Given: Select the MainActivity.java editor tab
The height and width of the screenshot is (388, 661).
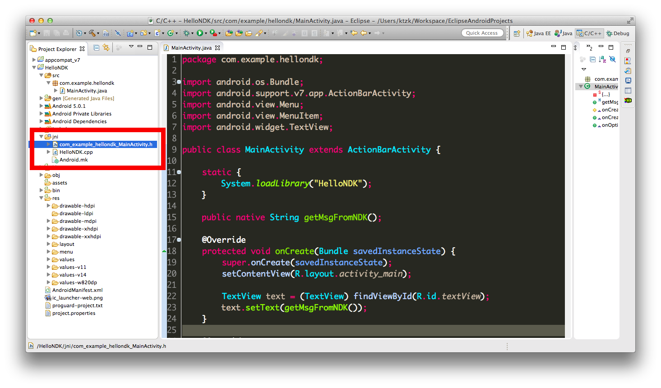Looking at the screenshot, I should tap(191, 48).
